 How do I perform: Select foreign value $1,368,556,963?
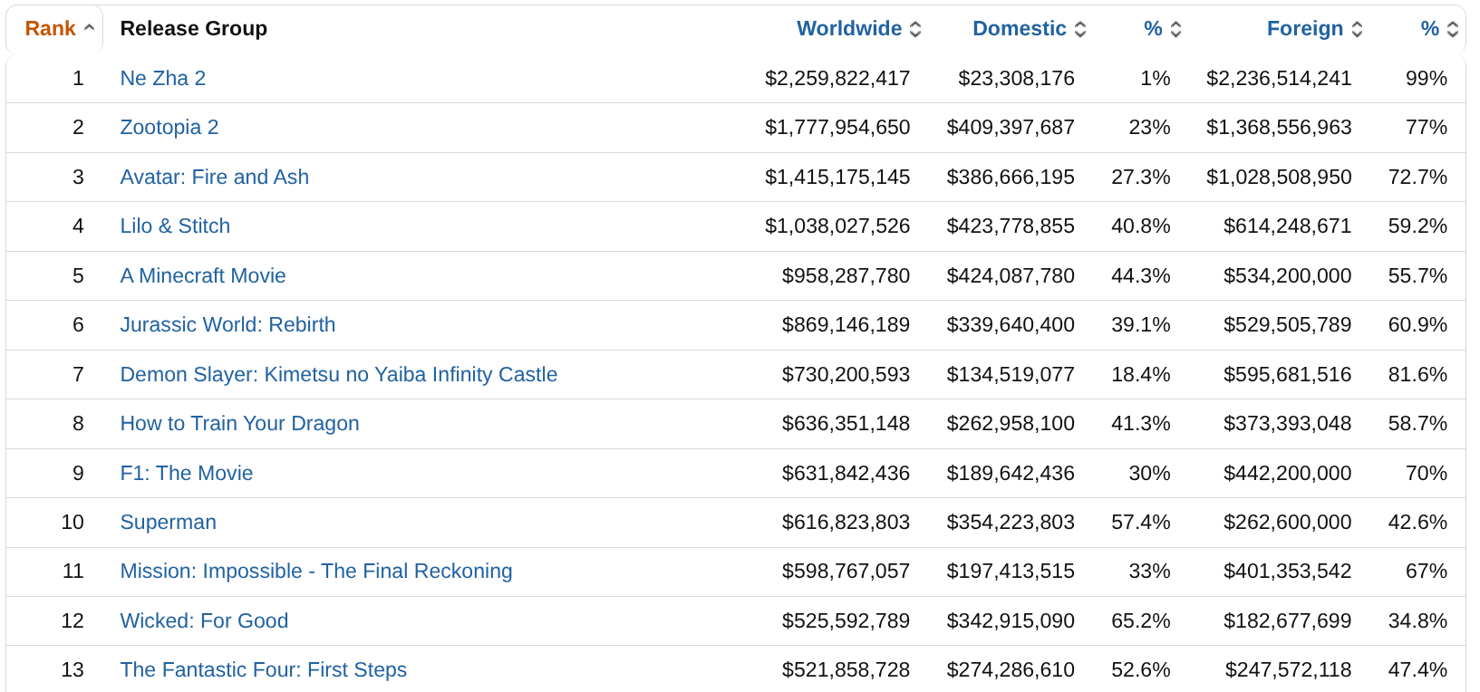(x=1279, y=128)
